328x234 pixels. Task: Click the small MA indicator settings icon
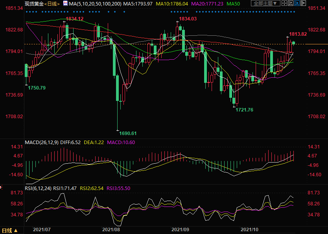(65, 4)
